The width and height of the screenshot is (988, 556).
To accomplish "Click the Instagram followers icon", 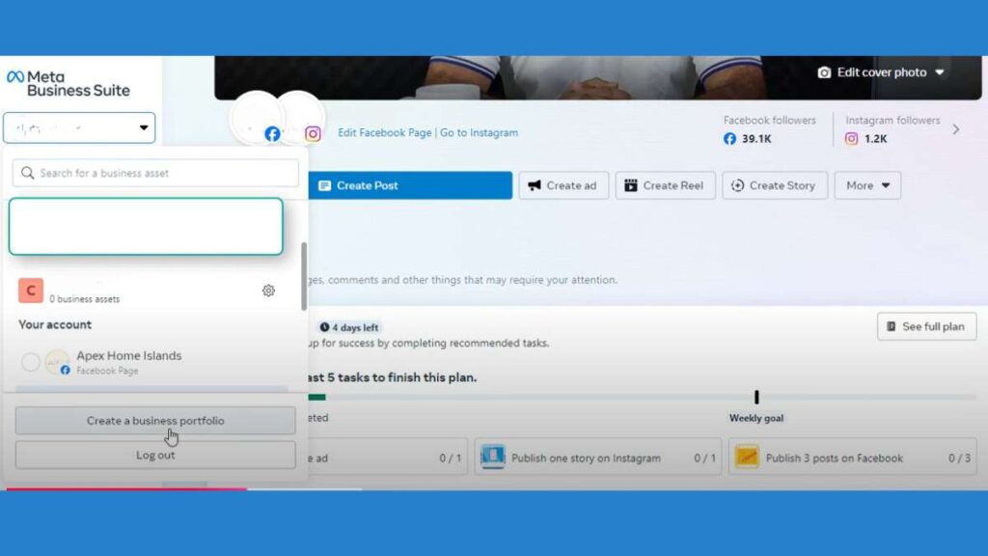I will coord(851,139).
